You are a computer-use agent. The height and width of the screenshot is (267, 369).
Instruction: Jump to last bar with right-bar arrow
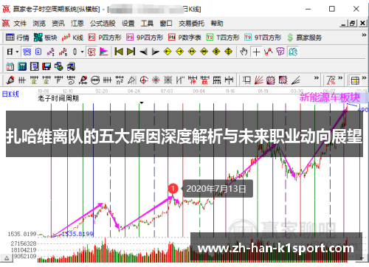coord(131,52)
